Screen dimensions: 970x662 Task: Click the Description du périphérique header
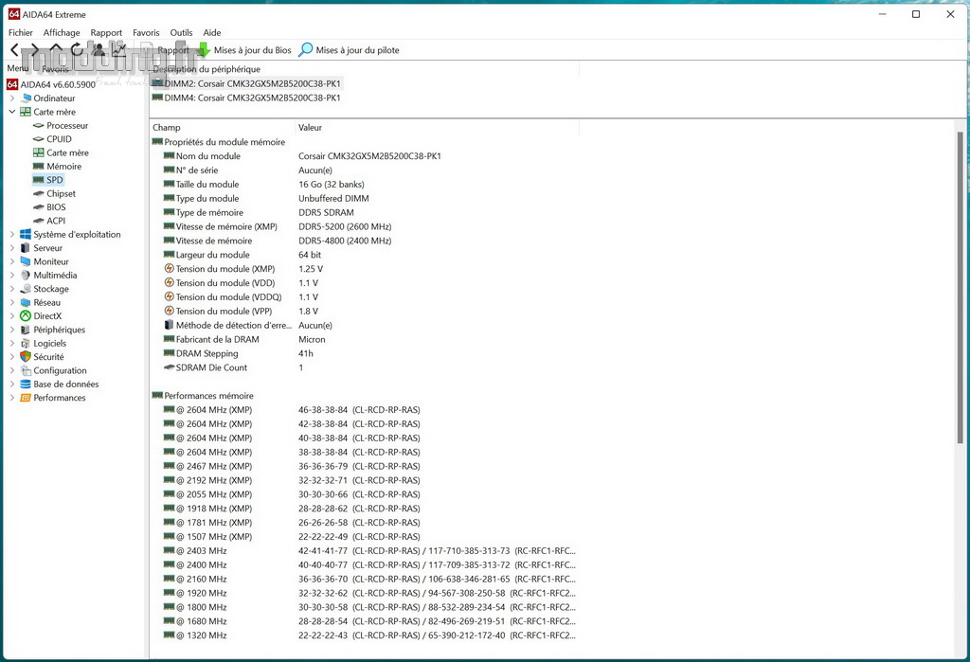[x=365, y=69]
